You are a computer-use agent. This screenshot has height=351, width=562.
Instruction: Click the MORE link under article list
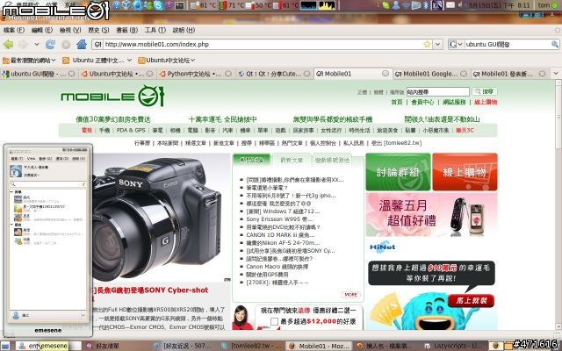(350, 295)
